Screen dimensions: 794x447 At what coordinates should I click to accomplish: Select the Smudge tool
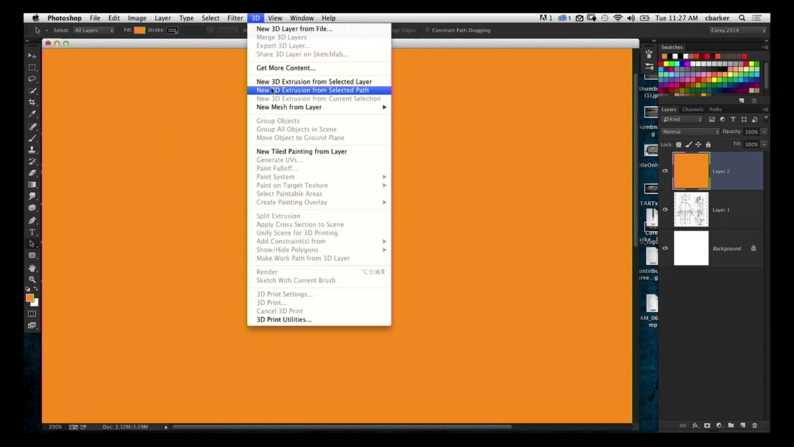pos(32,196)
